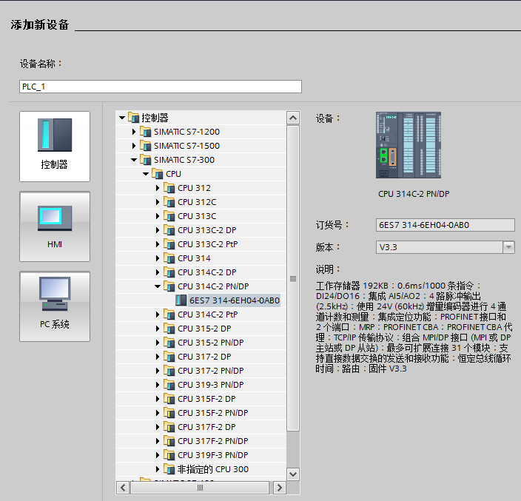The width and height of the screenshot is (521, 501).
Task: Click the 非指定的 CPU 300 folder icon
Action: [169, 468]
